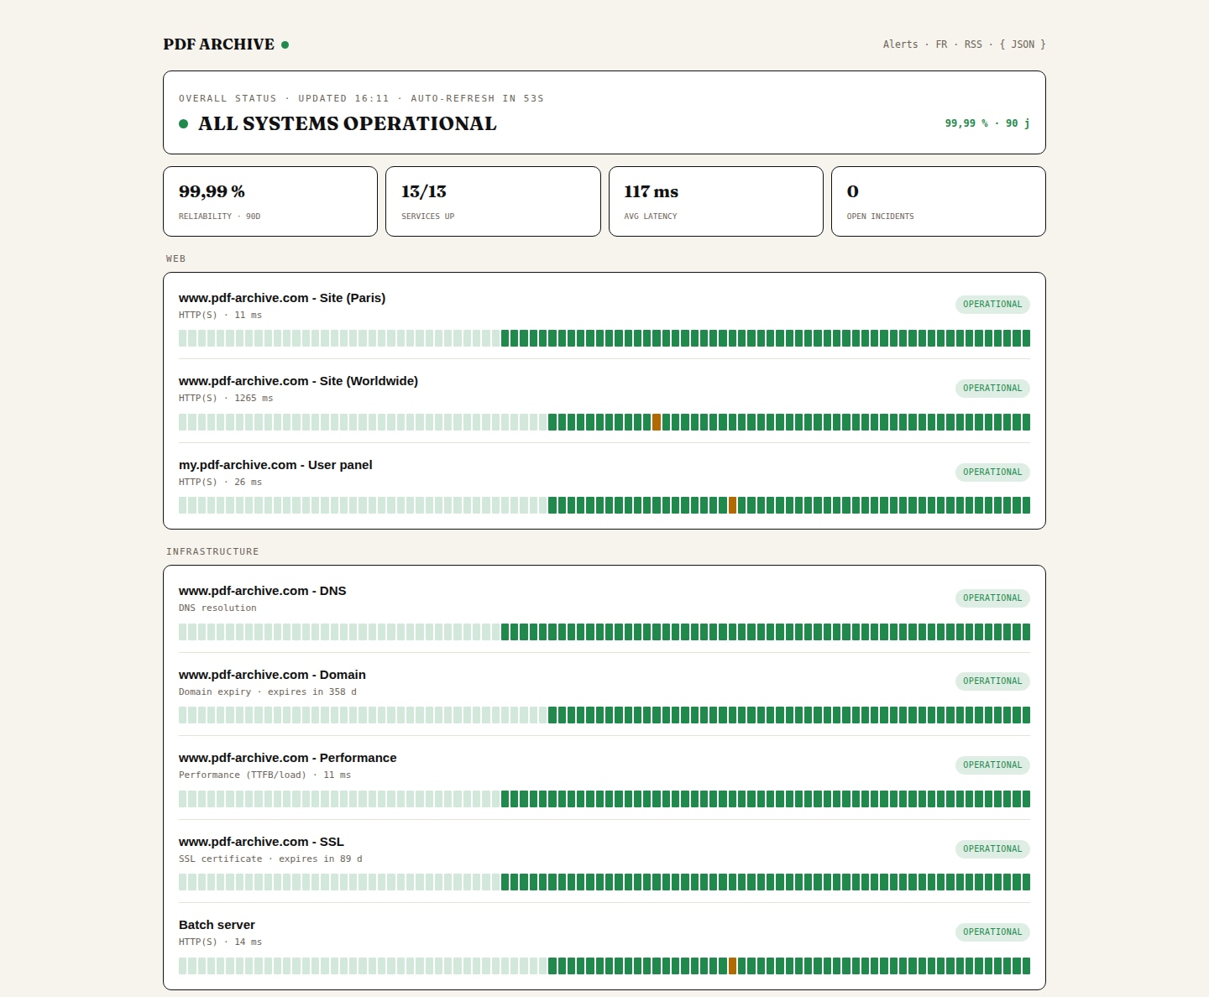Select the 0 open incidents card
1209x997 pixels.
pos(939,201)
